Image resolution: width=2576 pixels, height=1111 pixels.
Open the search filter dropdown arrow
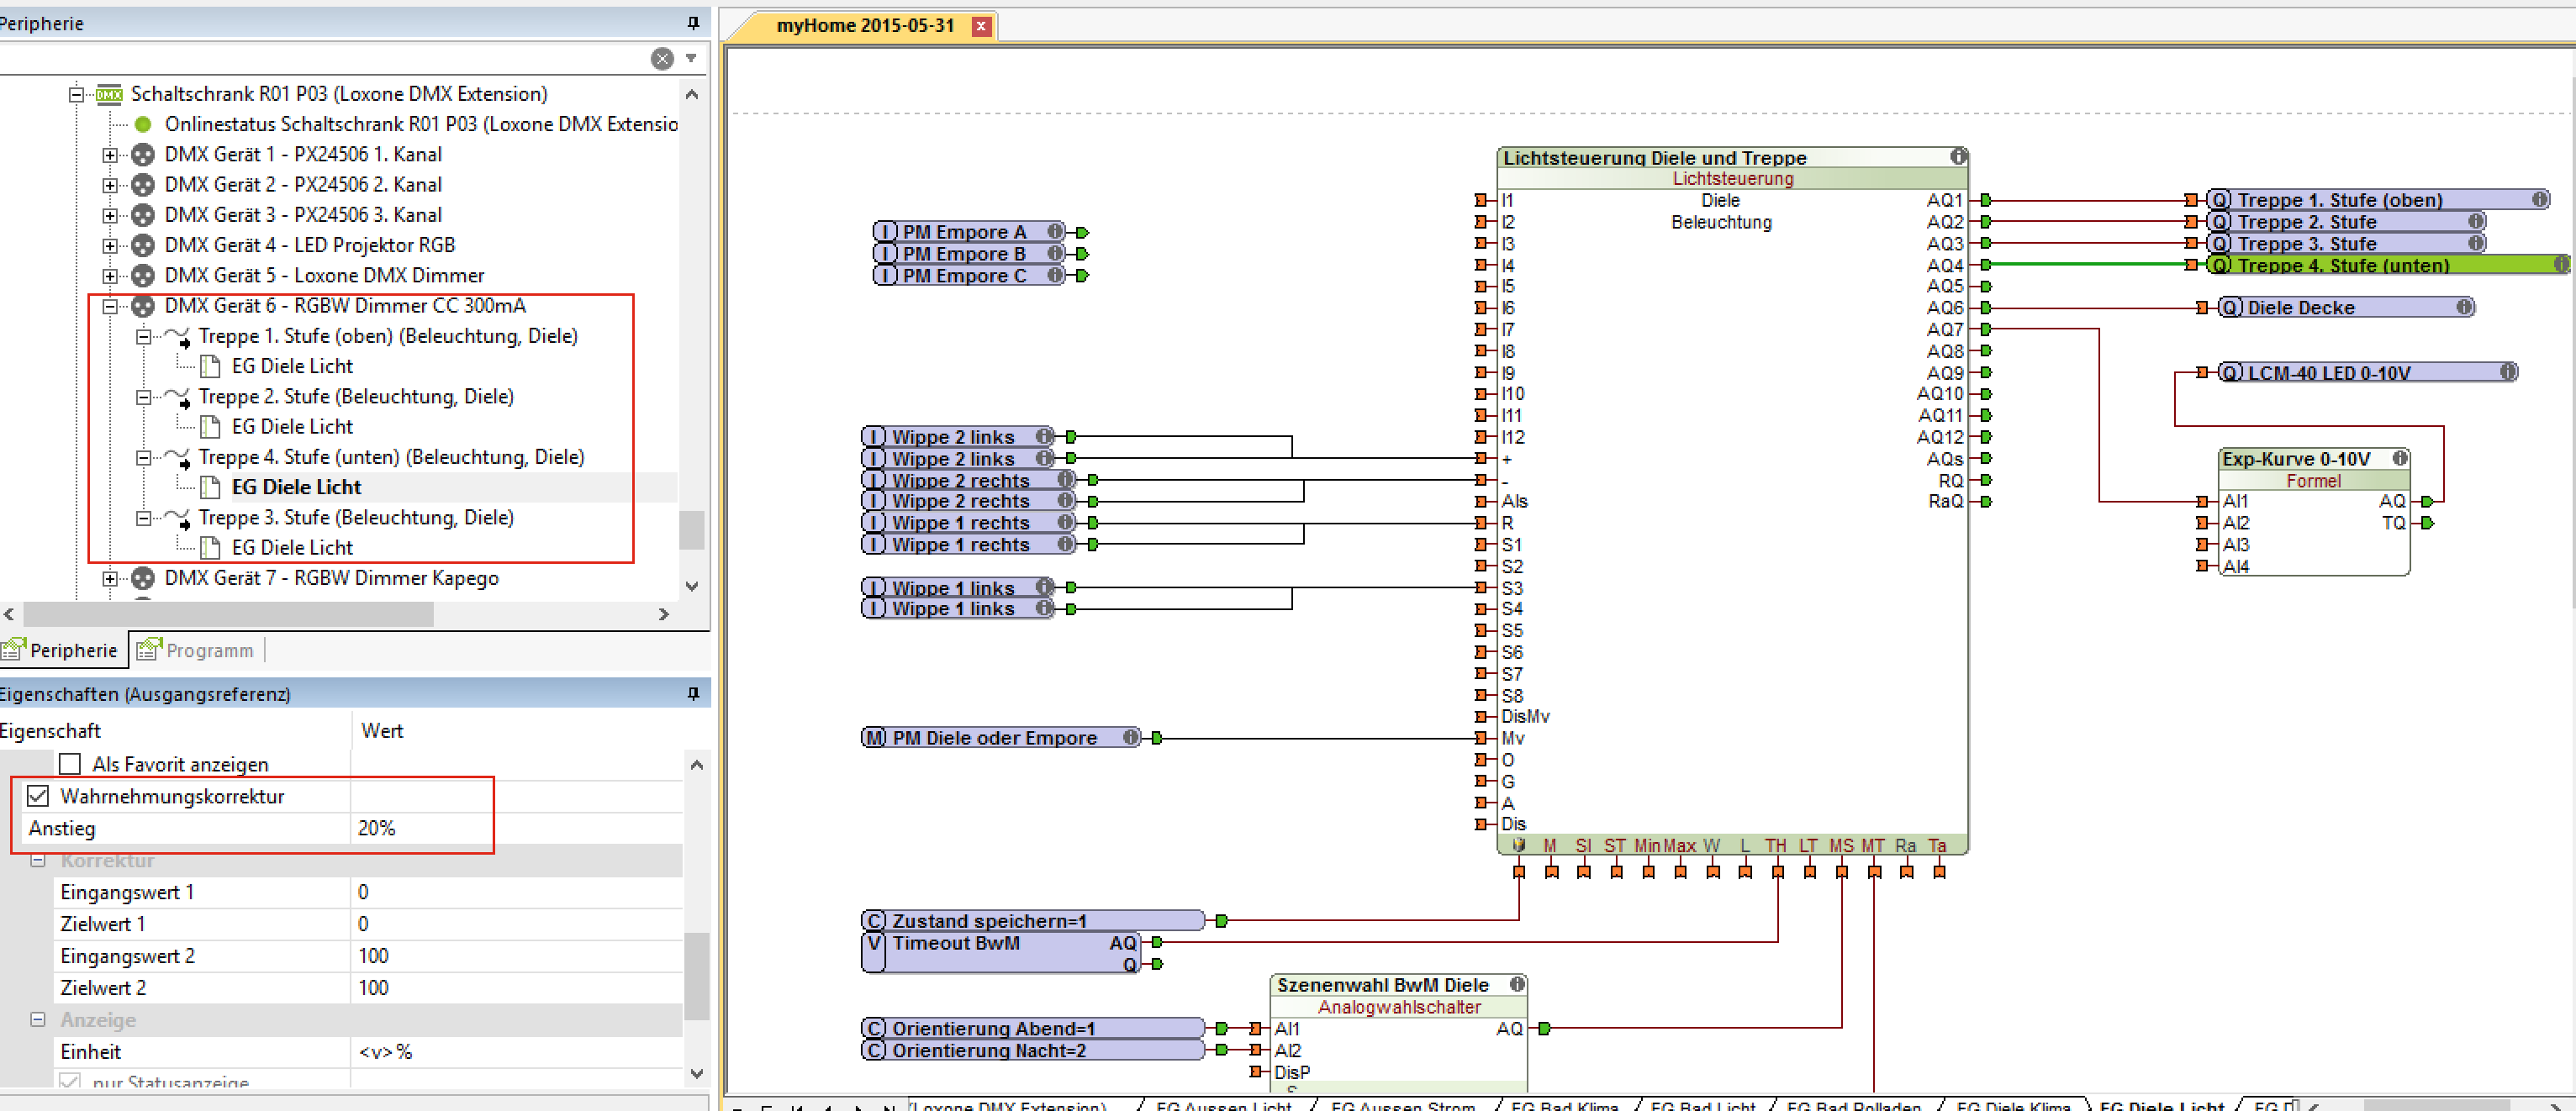click(691, 58)
